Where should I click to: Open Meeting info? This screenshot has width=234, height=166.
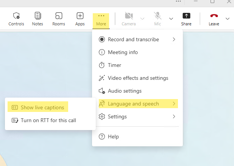[x=123, y=52]
